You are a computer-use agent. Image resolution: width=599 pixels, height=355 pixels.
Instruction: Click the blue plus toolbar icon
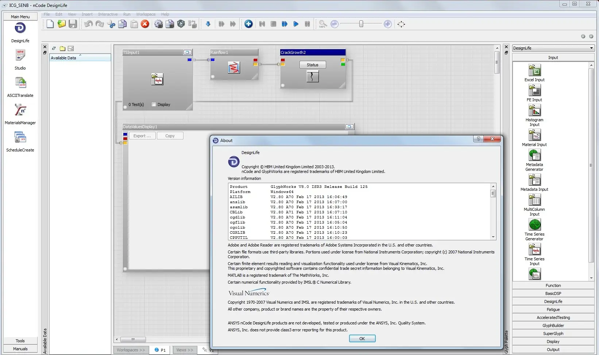click(x=248, y=24)
